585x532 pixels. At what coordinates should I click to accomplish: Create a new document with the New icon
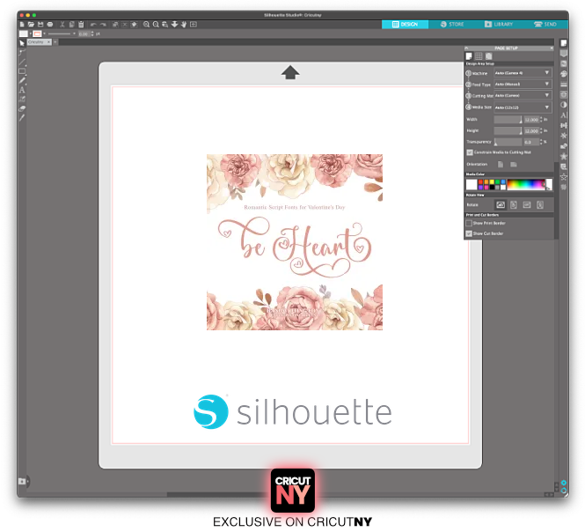[22, 25]
